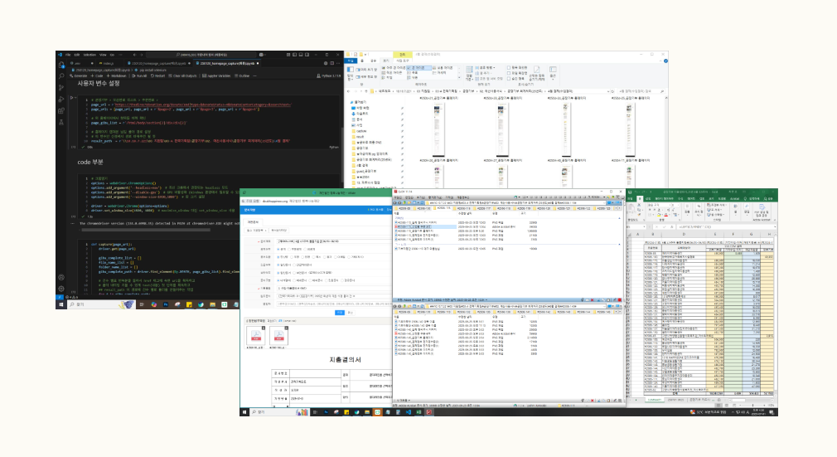Viewport: 837px width, 457px height.
Task: Choose 아주 큰 아이콘 layout in File Explorer
Action: pos(394,68)
